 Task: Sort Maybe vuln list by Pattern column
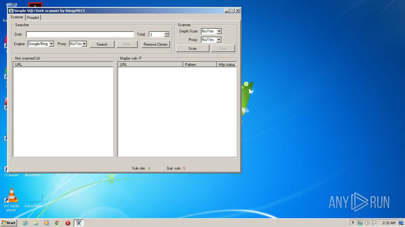click(x=200, y=65)
